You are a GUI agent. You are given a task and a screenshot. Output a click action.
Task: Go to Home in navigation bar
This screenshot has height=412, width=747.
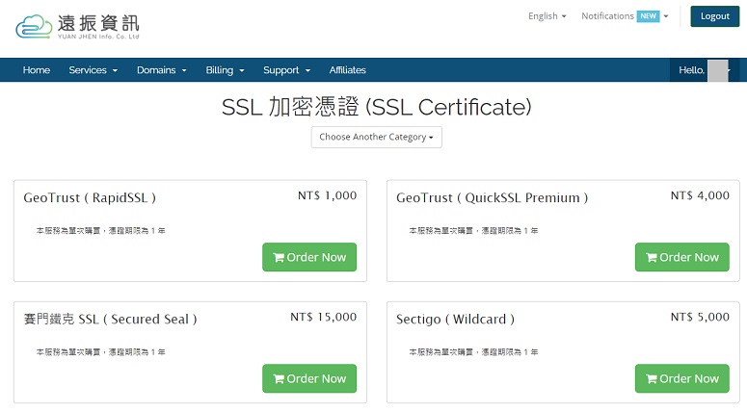(37, 70)
